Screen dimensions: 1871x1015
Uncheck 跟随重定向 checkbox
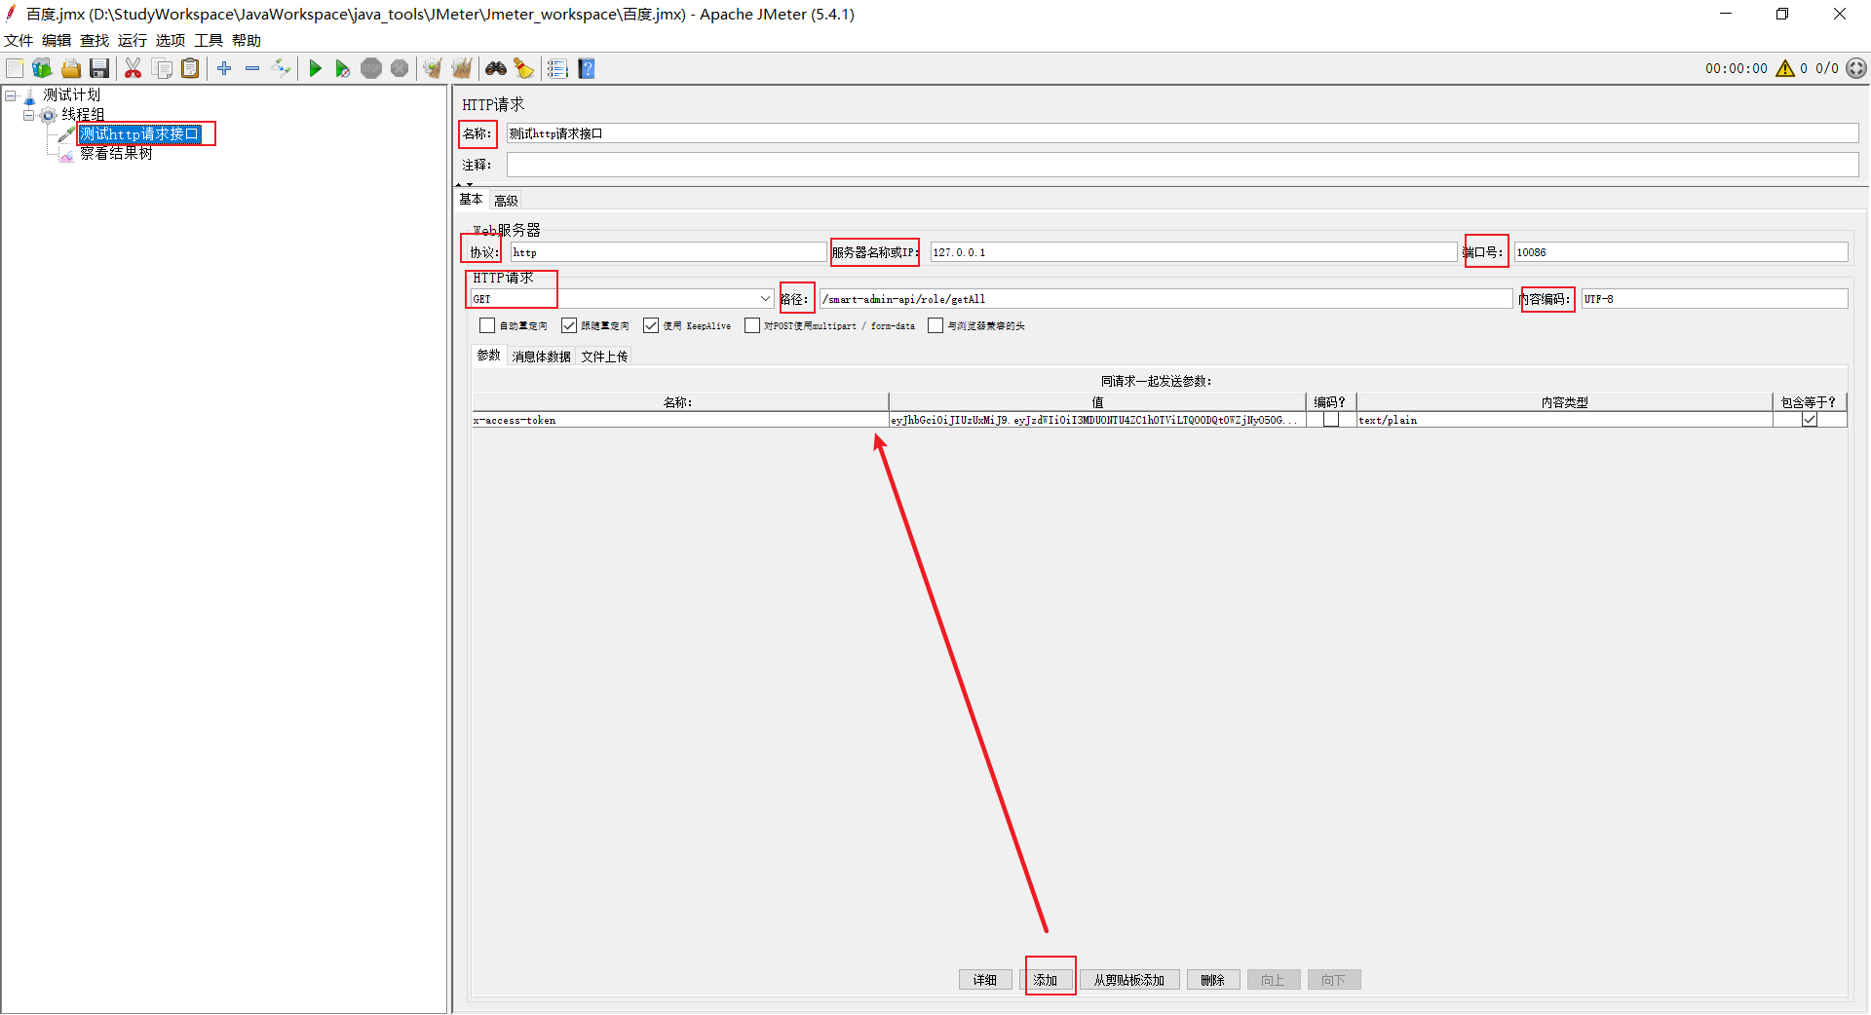point(569,325)
